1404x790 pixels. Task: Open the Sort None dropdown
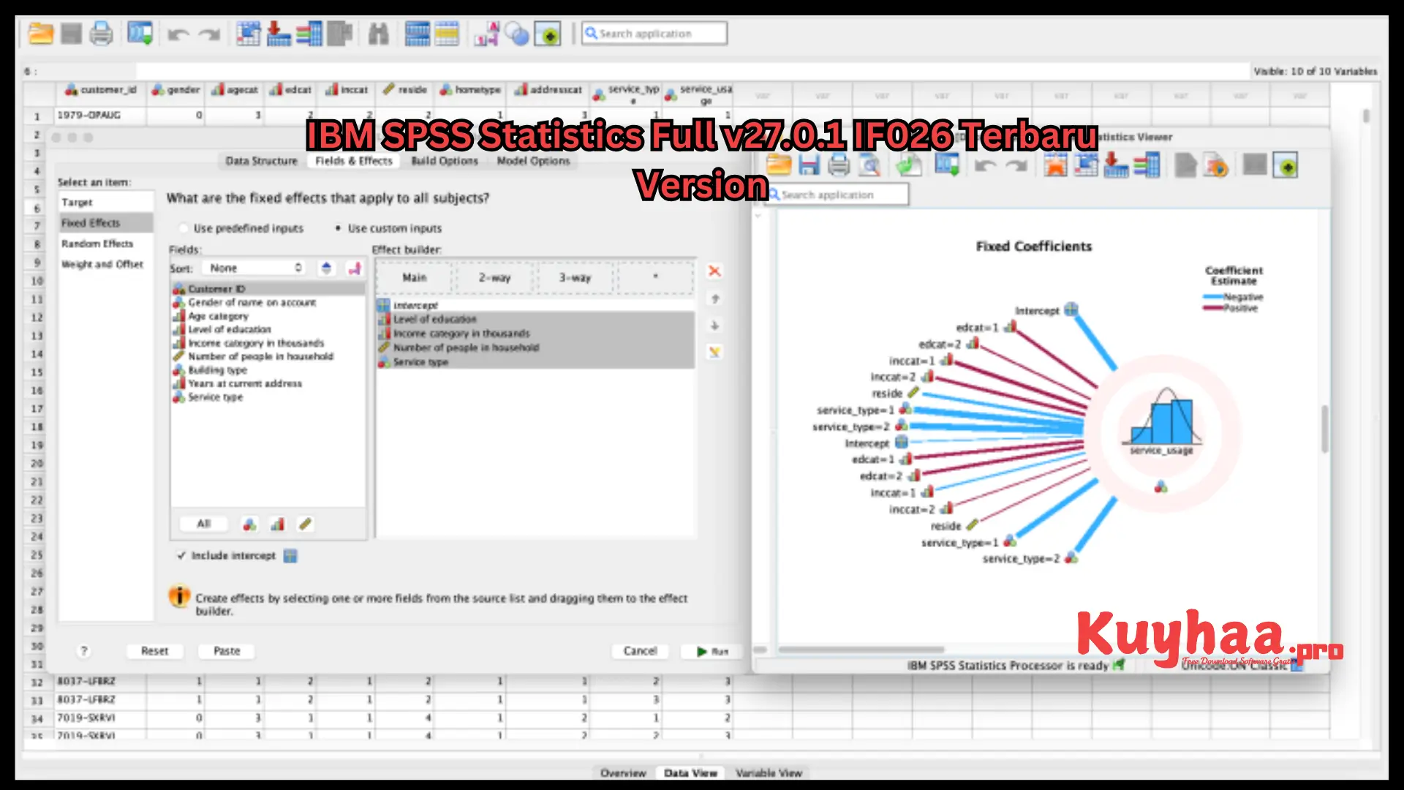click(254, 268)
